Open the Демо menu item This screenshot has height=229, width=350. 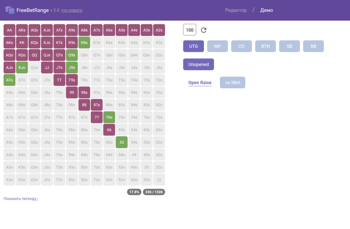point(266,10)
